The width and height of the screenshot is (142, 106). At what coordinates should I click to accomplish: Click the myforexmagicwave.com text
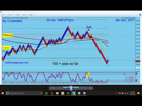point(17,63)
